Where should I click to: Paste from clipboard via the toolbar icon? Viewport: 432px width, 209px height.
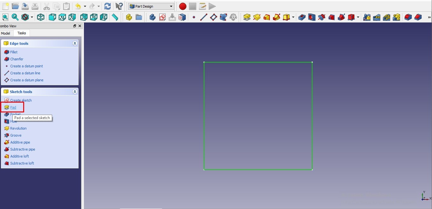[x=66, y=6]
